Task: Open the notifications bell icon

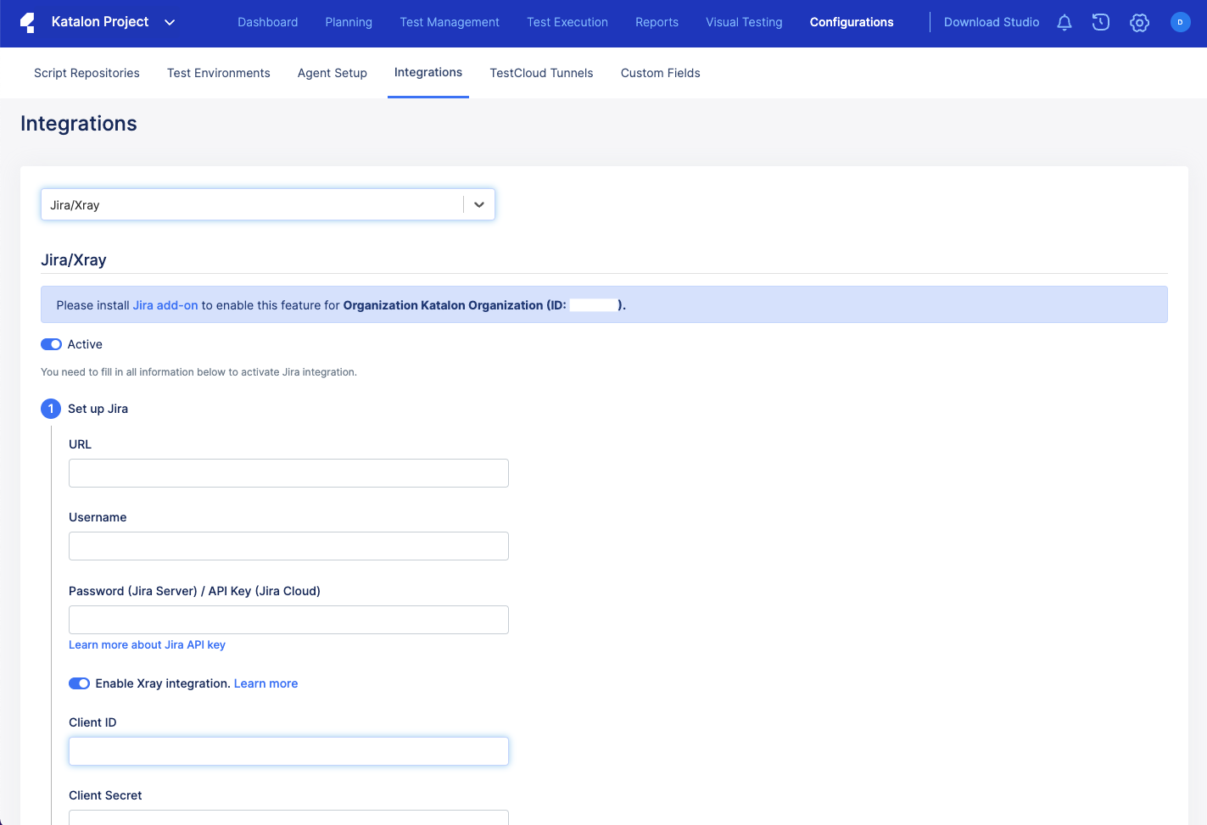Action: [x=1065, y=23]
